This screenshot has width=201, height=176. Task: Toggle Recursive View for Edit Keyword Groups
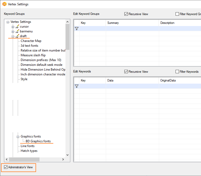(126, 14)
